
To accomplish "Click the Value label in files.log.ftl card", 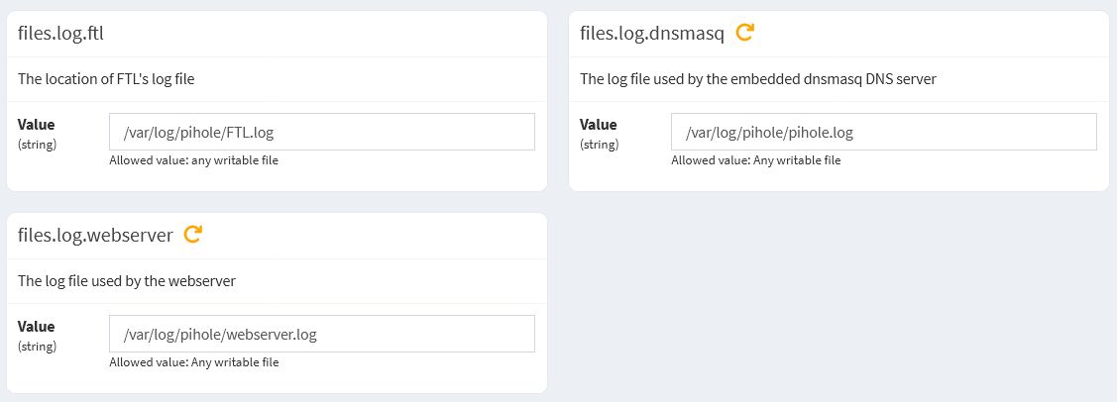I will (x=37, y=125).
